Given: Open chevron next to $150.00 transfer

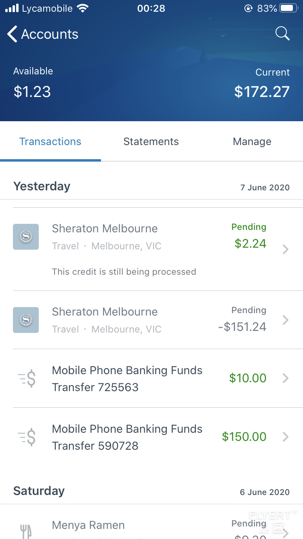Looking at the screenshot, I should coord(286,437).
